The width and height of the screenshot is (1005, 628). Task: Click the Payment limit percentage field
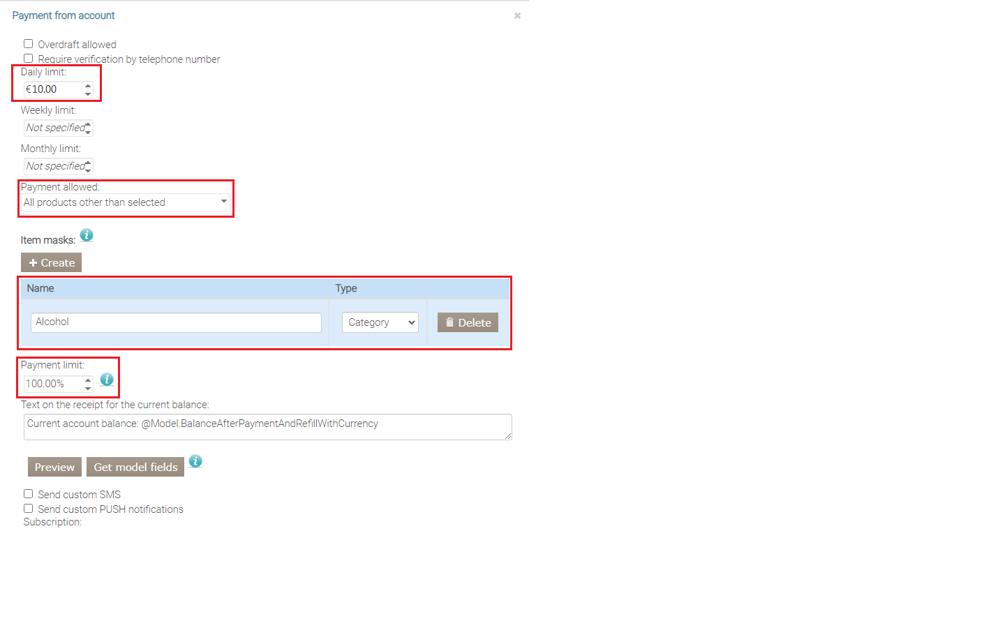pyautogui.click(x=54, y=384)
